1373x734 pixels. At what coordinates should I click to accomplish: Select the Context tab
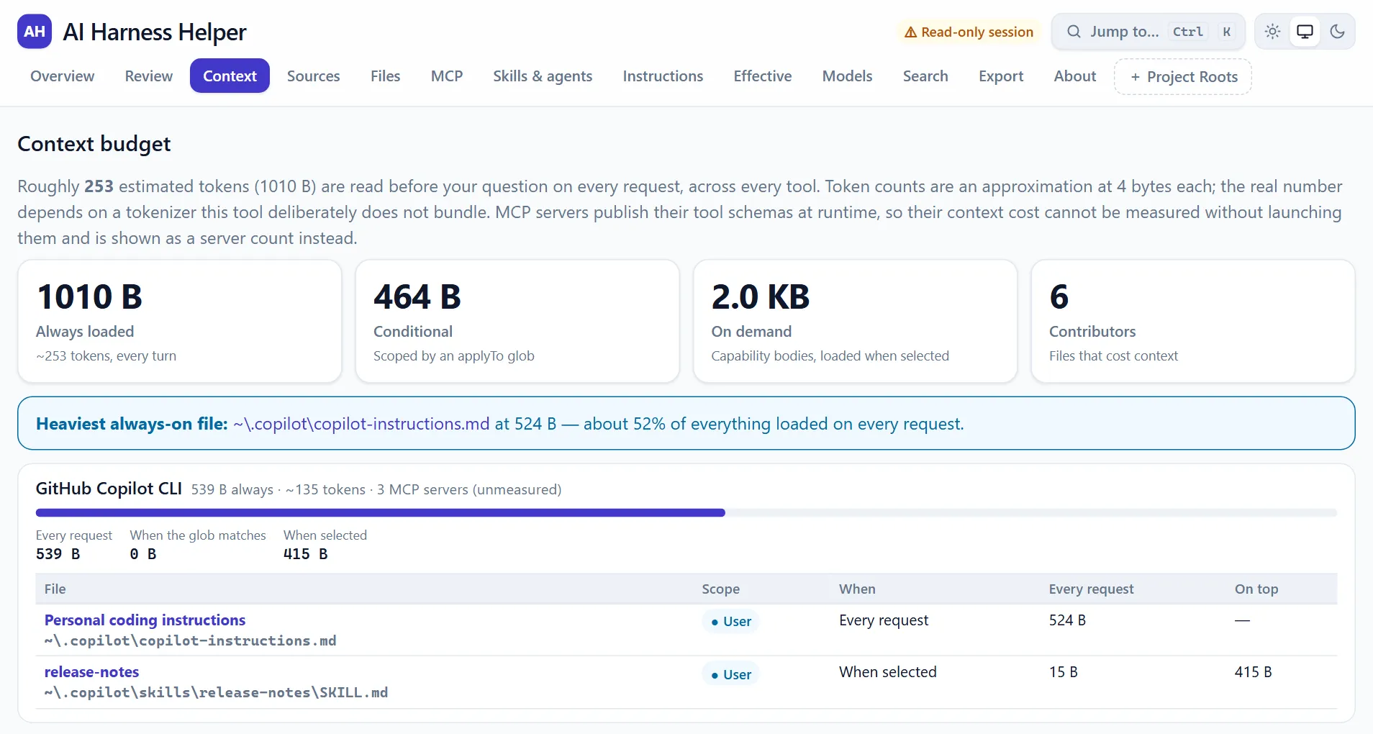pyautogui.click(x=230, y=76)
